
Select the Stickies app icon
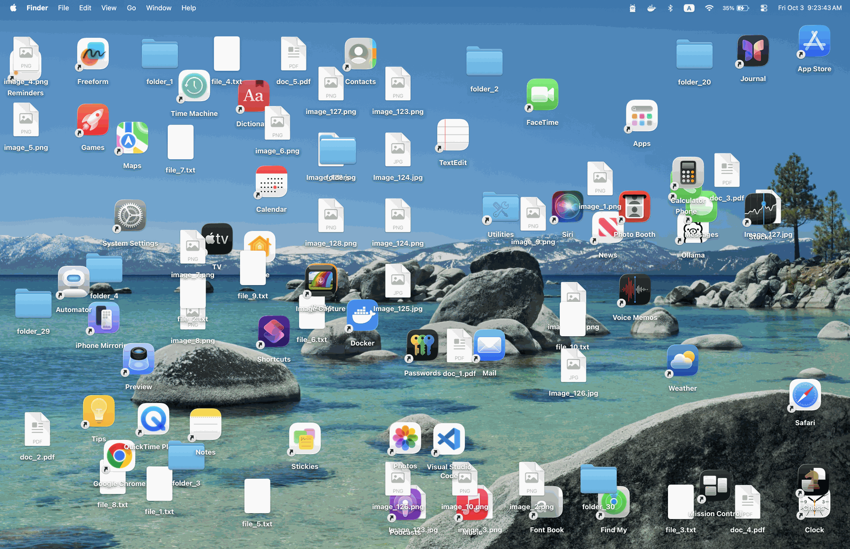tap(304, 439)
